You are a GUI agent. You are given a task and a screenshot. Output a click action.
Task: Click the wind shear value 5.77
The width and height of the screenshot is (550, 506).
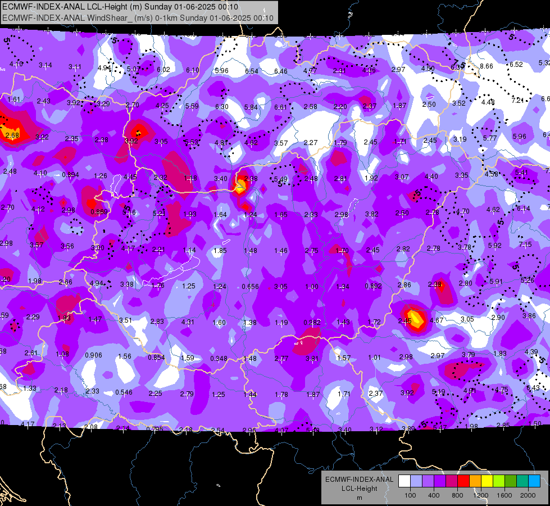(490, 138)
